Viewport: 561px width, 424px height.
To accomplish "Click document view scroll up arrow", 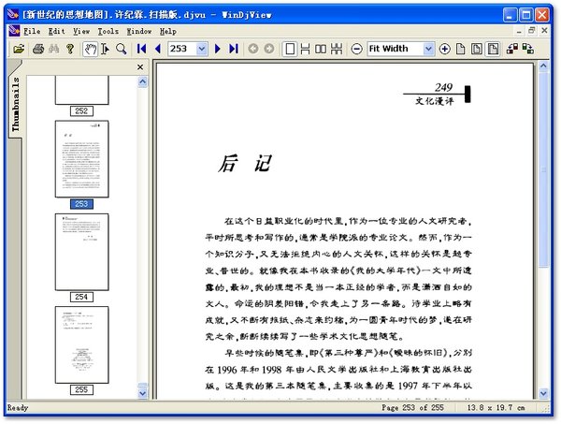I will coord(543,66).
